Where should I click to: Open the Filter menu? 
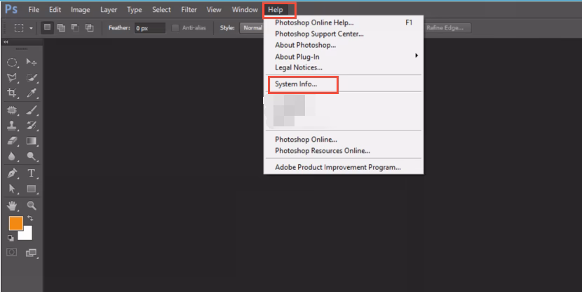click(189, 10)
